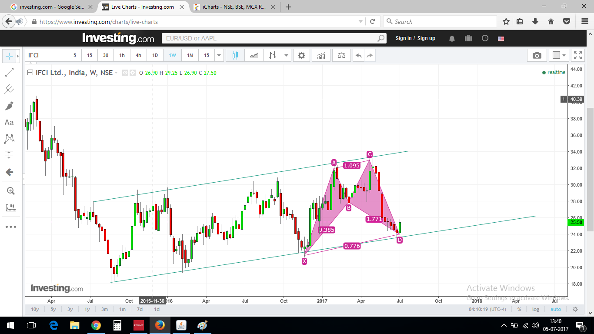Click the EUR/USD or AAPL search box
Image resolution: width=594 pixels, height=334 pixels.
[274, 38]
